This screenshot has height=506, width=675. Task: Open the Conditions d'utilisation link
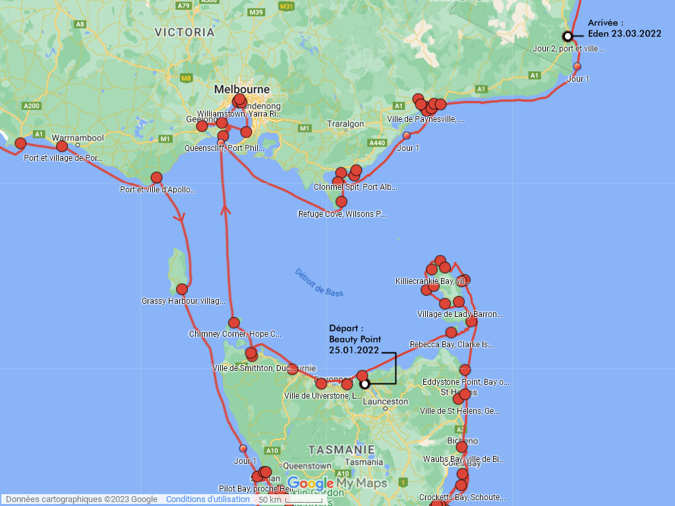tap(208, 499)
